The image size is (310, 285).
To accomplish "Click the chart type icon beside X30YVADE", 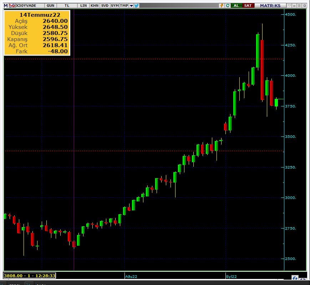I will click(12, 6).
